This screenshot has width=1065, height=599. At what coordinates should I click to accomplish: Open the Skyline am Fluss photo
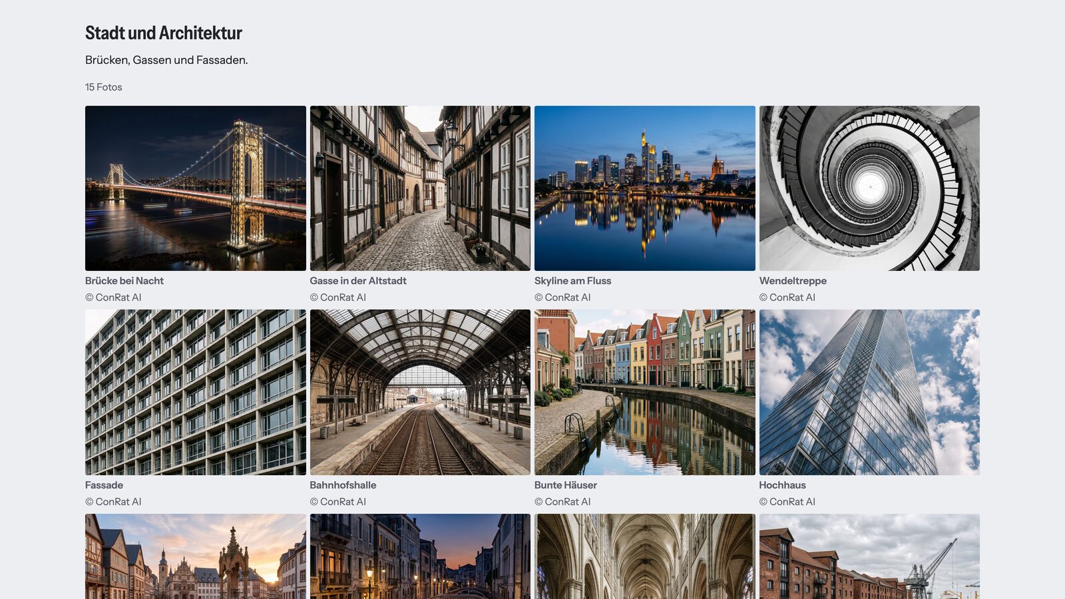[x=645, y=188]
